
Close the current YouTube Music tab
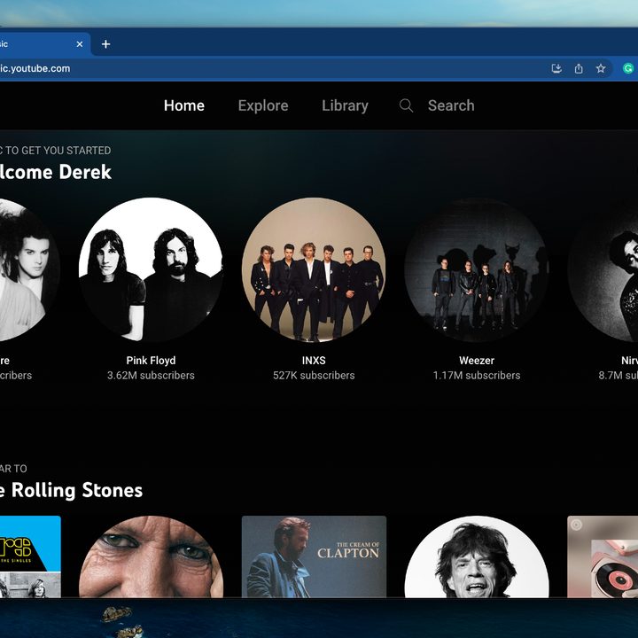(80, 44)
